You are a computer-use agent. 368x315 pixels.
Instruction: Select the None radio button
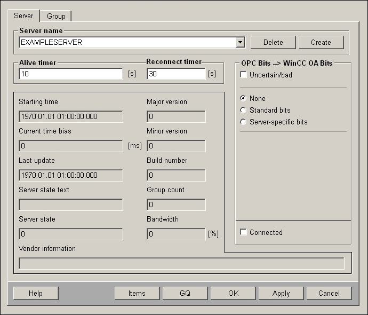pyautogui.click(x=244, y=99)
